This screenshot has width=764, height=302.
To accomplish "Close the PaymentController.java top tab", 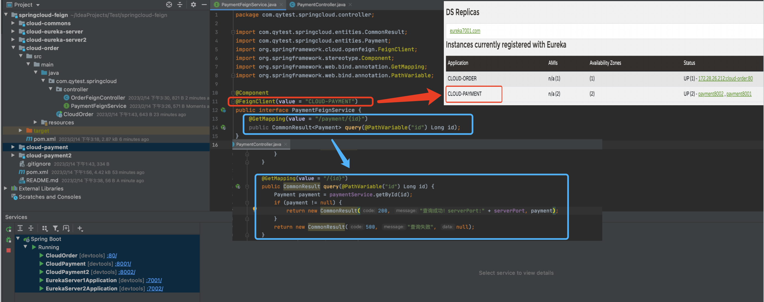I will click(x=350, y=4).
